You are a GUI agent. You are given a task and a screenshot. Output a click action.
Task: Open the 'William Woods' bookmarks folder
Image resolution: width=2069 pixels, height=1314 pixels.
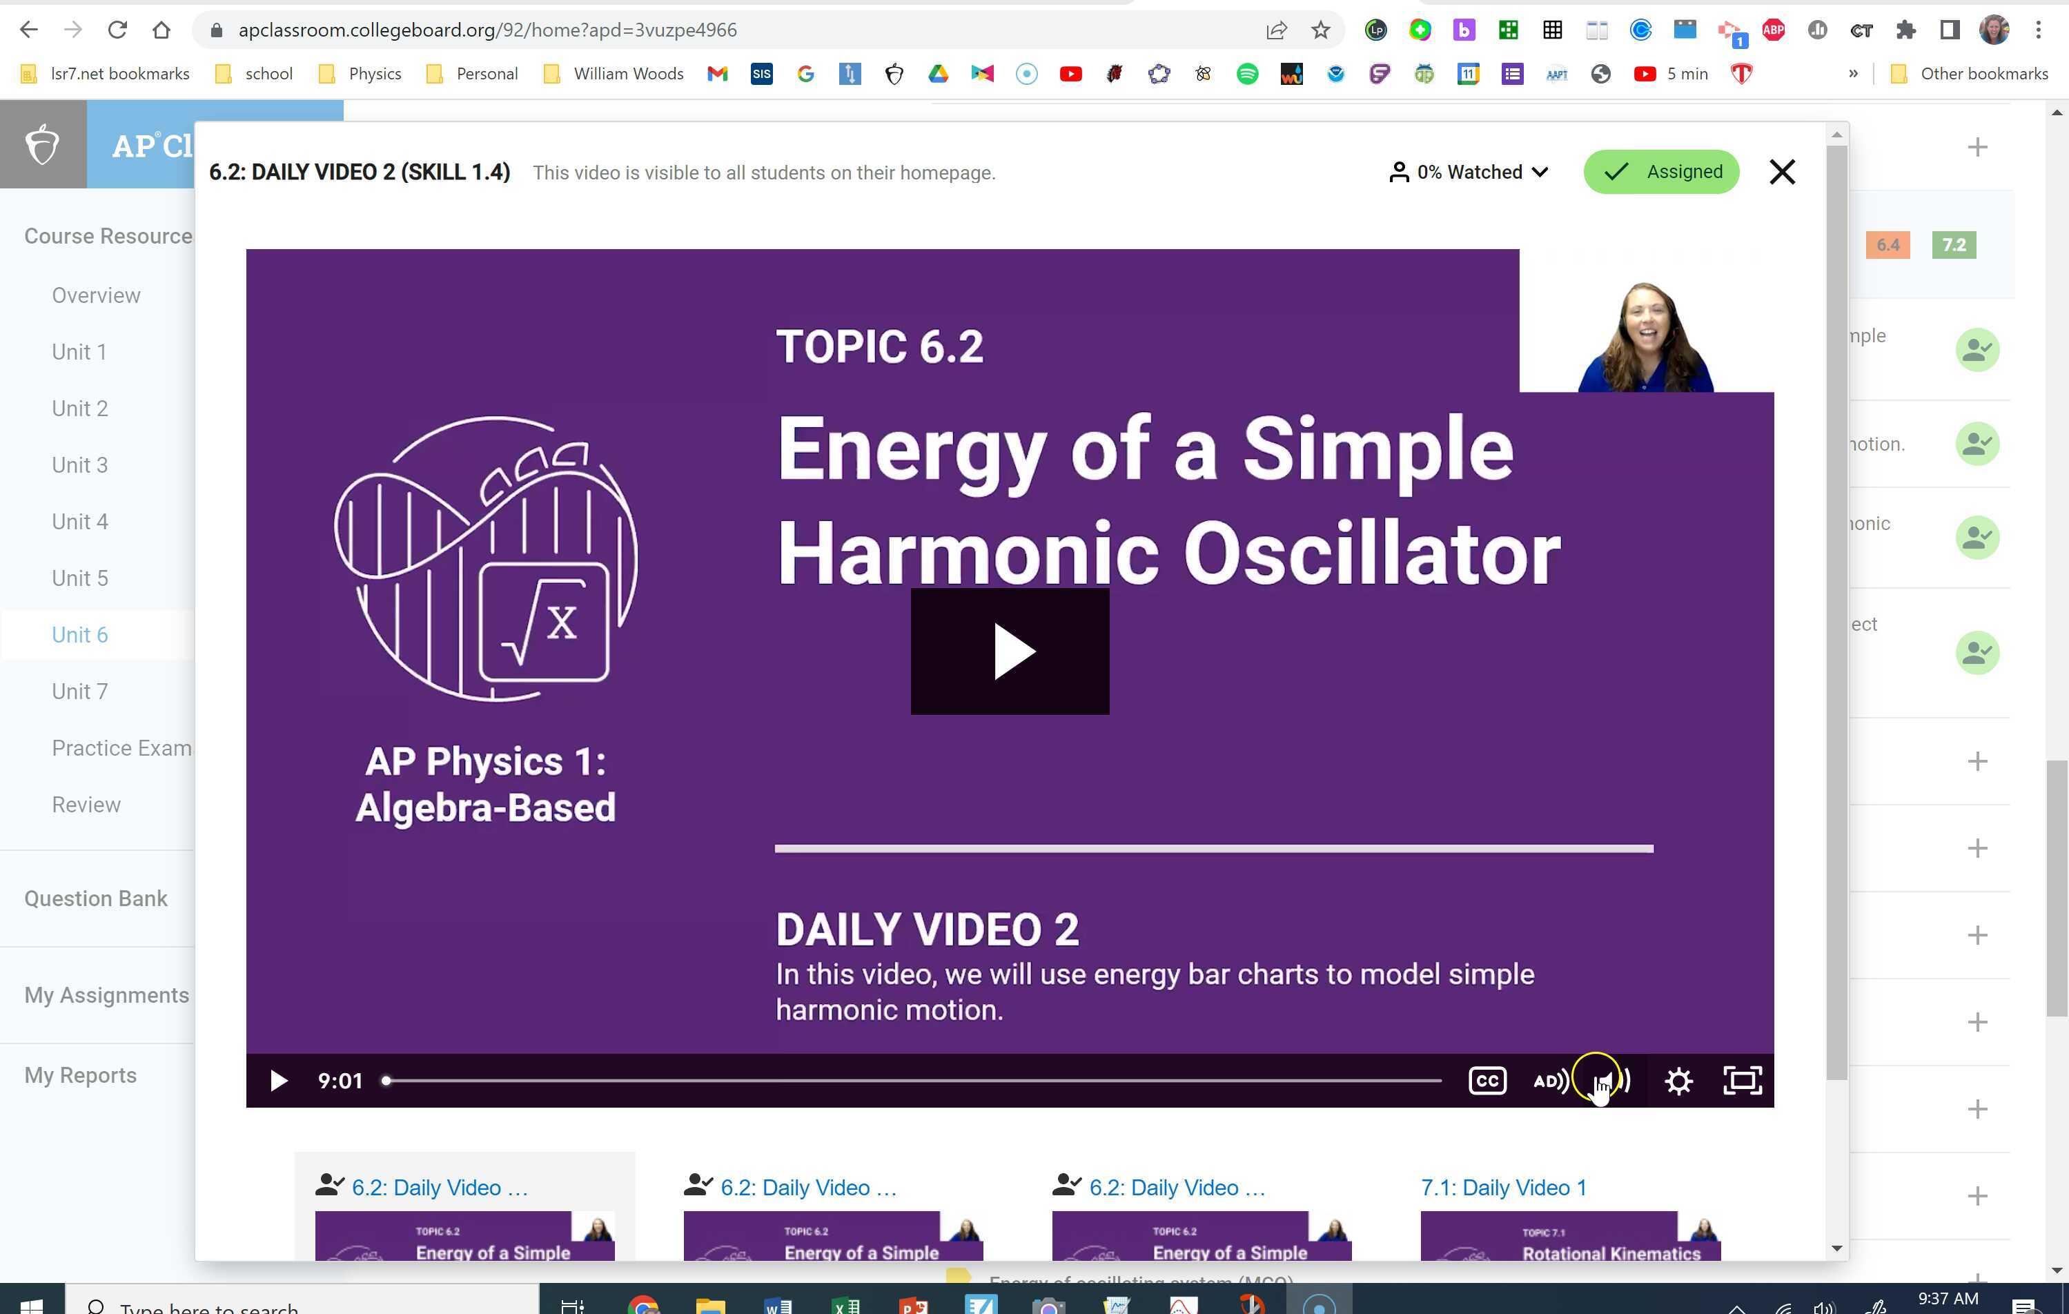pyautogui.click(x=614, y=74)
